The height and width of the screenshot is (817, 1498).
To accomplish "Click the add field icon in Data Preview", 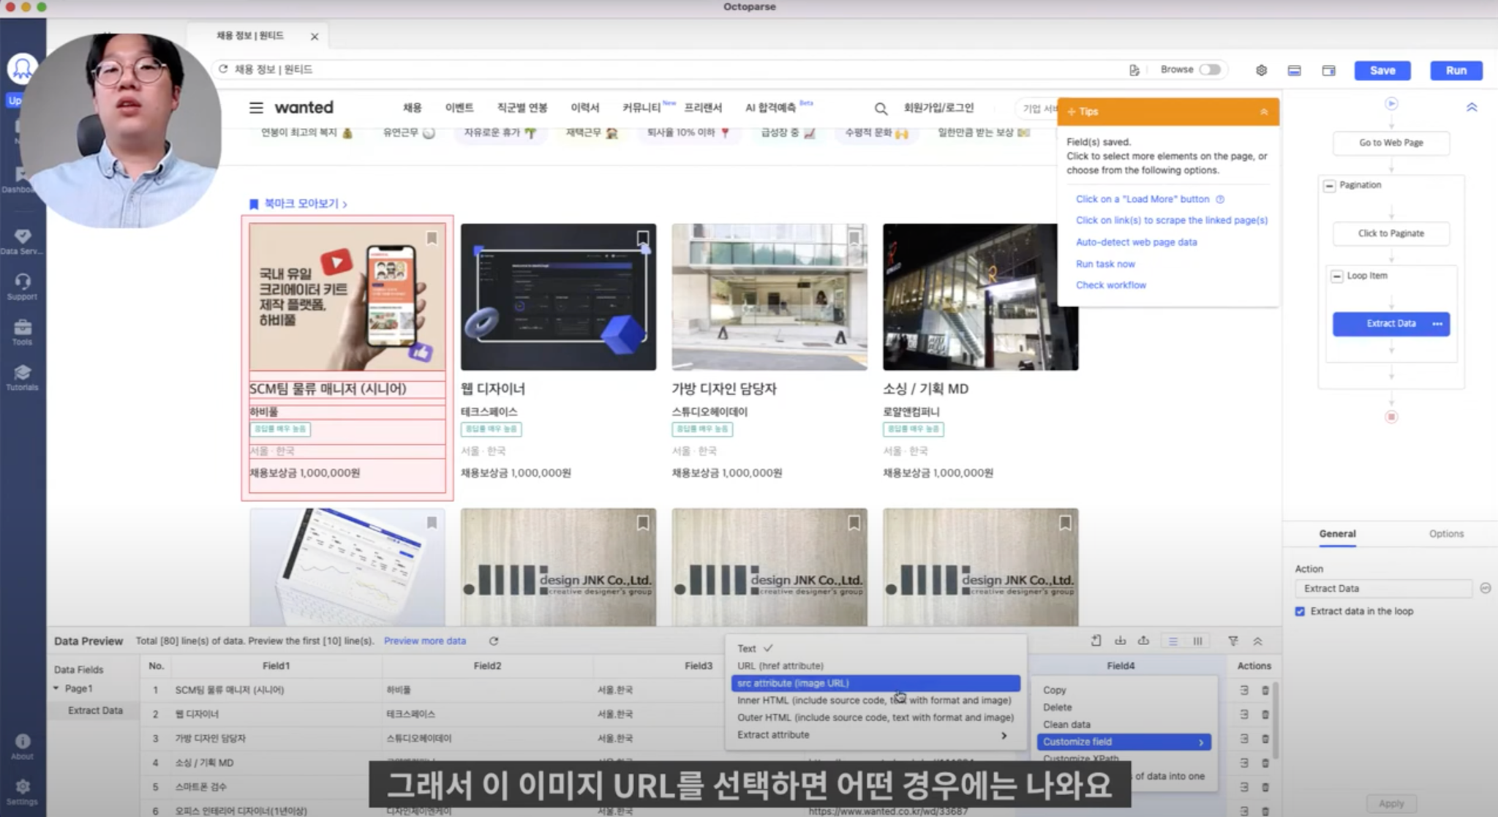I will point(1096,641).
